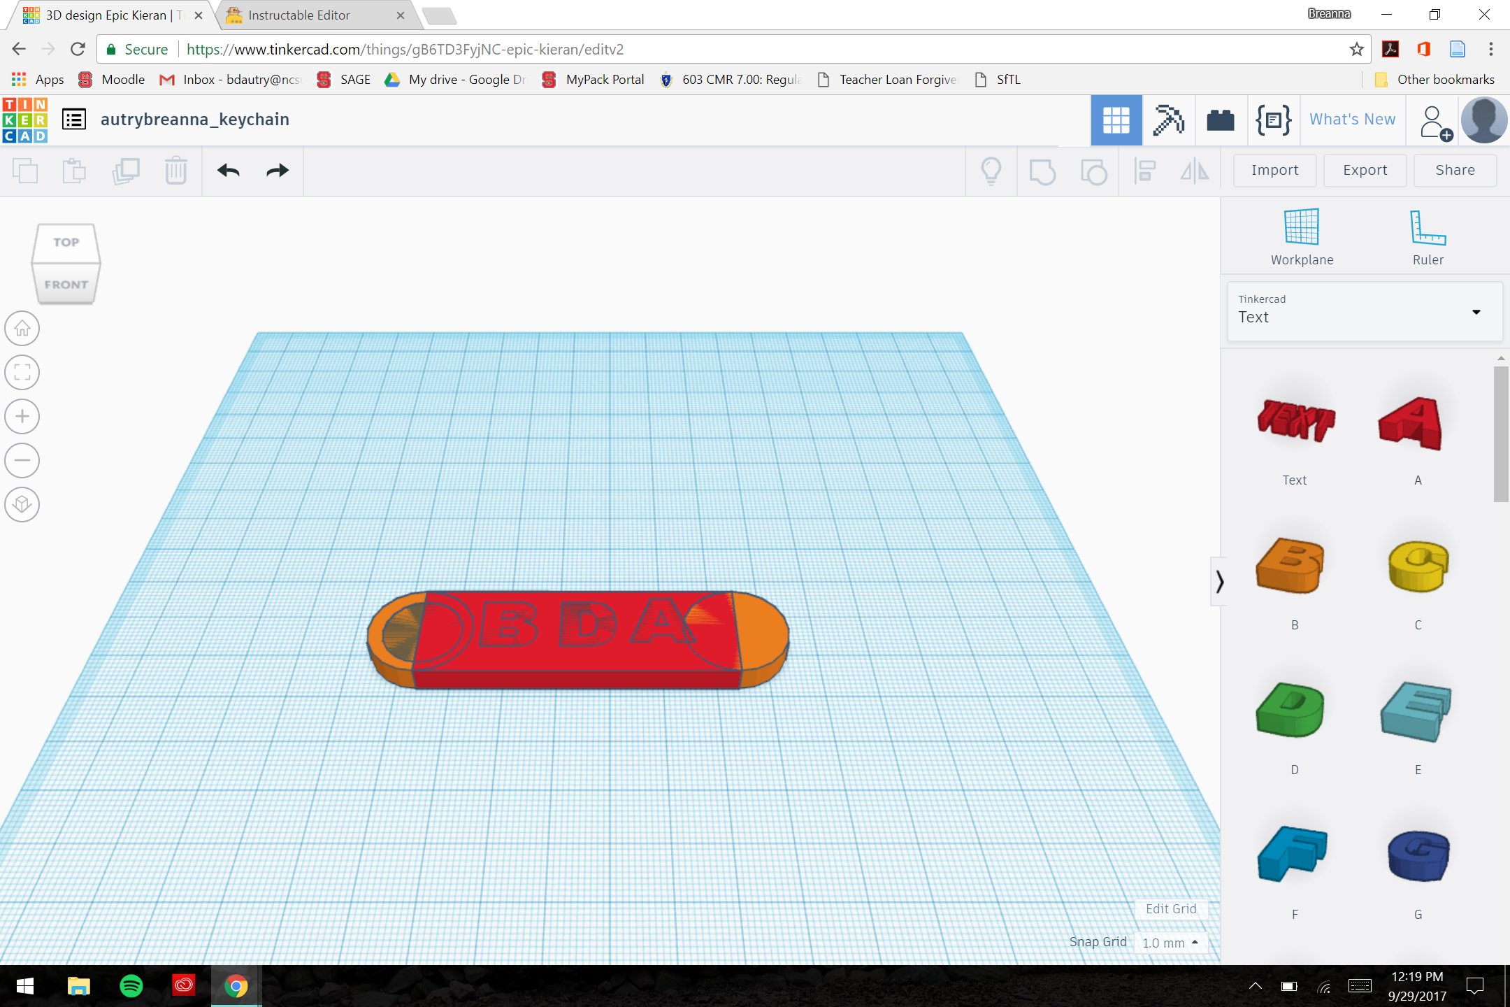Click the Export button
1510x1007 pixels.
1364,170
